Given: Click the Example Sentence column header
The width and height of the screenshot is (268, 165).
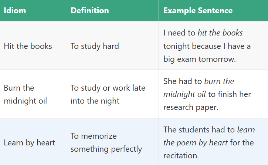Looking at the screenshot, I should 198,10.
